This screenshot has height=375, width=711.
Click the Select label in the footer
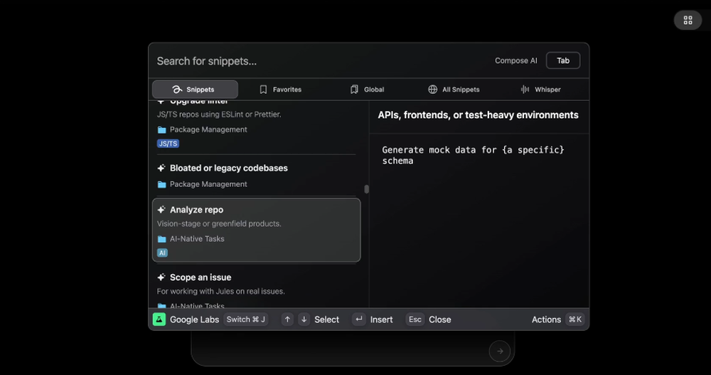(326, 319)
